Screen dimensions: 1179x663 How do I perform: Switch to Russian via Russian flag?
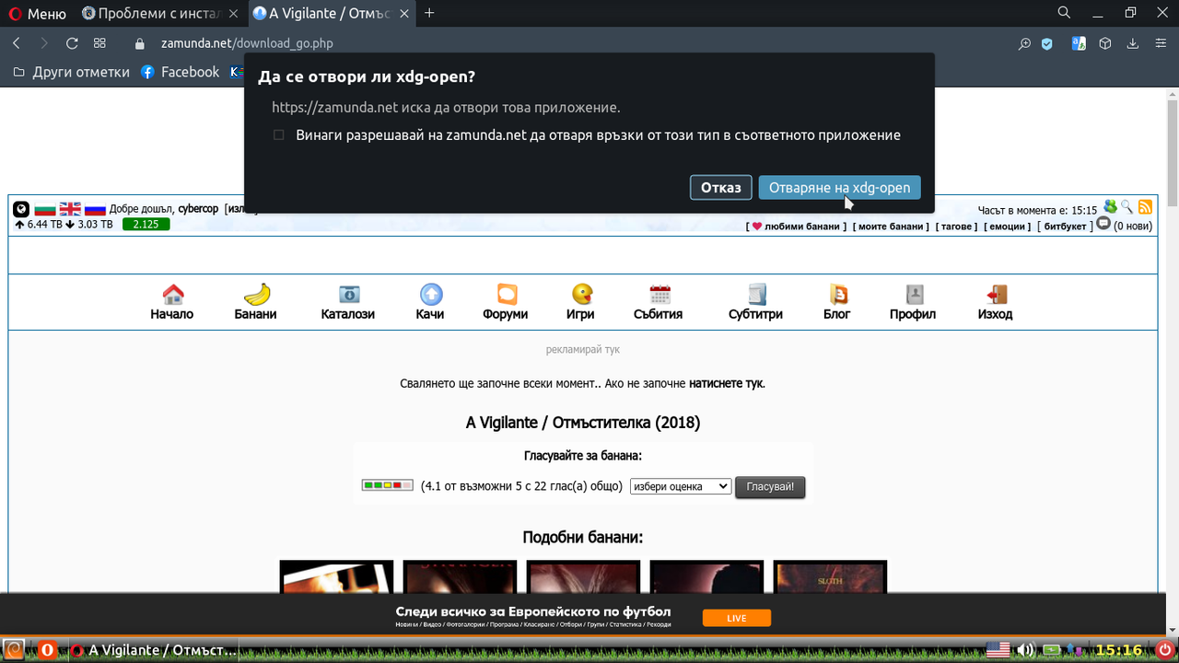click(95, 209)
